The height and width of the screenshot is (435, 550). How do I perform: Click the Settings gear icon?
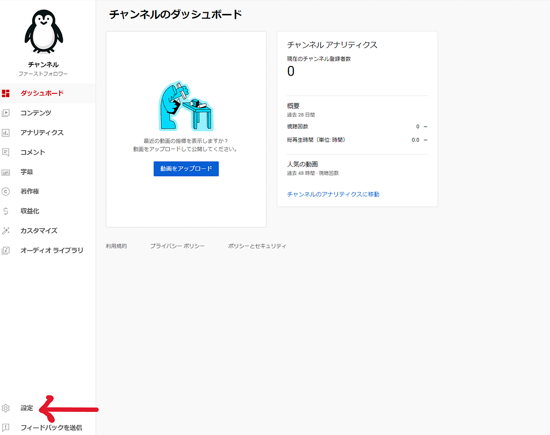point(6,408)
